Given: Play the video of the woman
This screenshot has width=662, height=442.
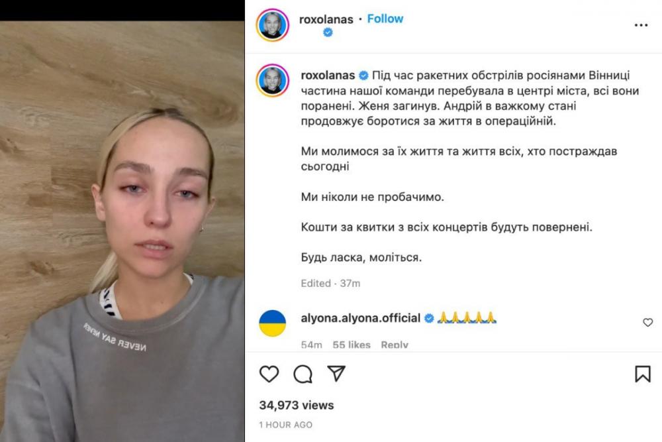Looking at the screenshot, I should point(122,231).
